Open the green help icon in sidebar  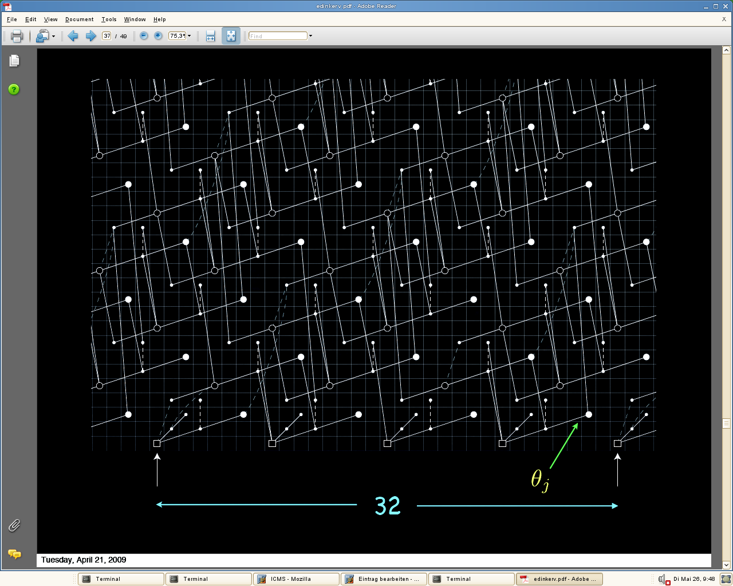14,89
